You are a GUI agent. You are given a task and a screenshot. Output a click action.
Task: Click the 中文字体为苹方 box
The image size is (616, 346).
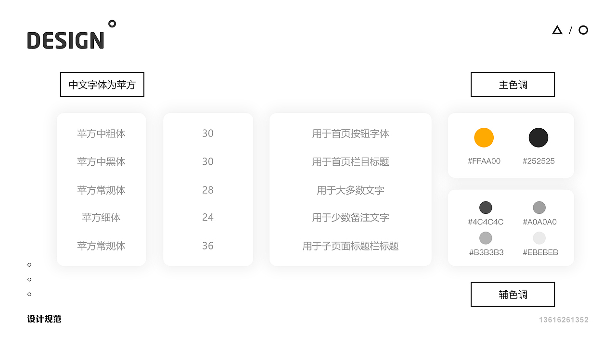click(102, 85)
